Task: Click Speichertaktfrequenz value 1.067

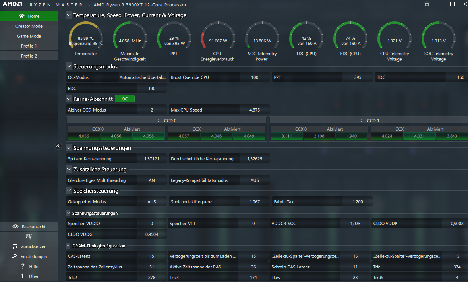Action: tap(255, 202)
